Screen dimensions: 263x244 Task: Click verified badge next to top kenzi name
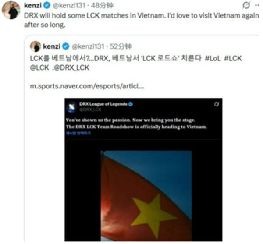coord(47,6)
